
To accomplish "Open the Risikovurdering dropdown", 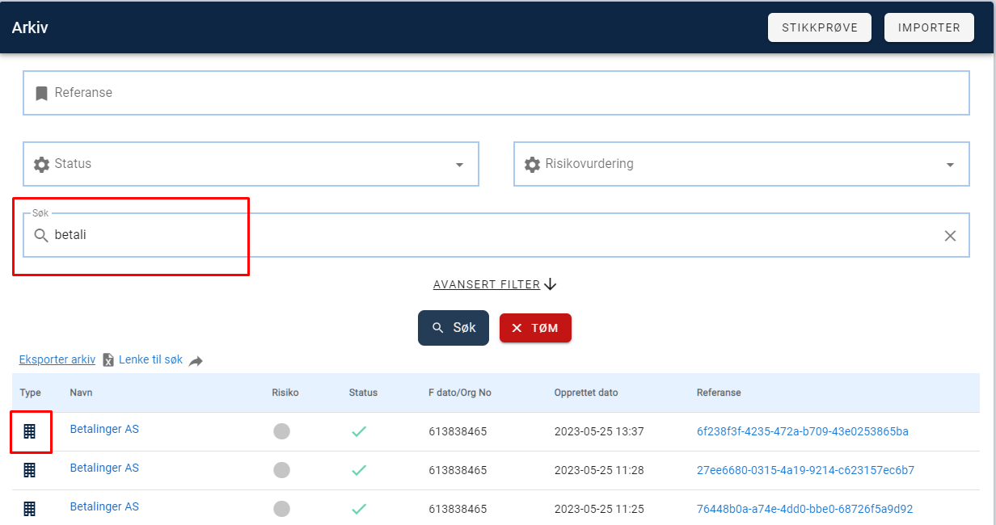I will pyautogui.click(x=741, y=164).
